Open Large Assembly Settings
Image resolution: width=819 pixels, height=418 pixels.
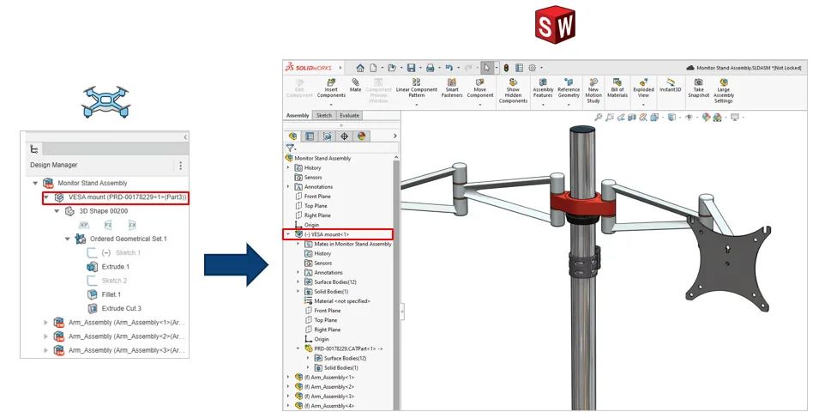tap(724, 90)
